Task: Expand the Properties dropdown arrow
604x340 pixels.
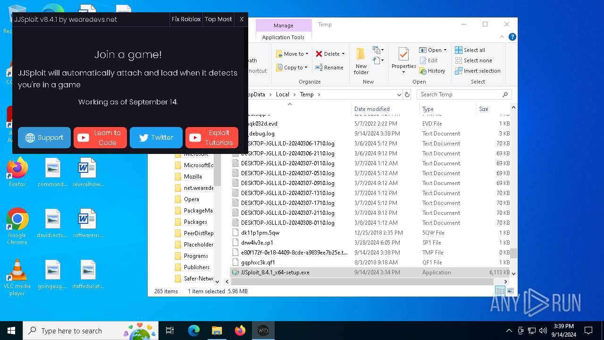Action: pos(403,72)
